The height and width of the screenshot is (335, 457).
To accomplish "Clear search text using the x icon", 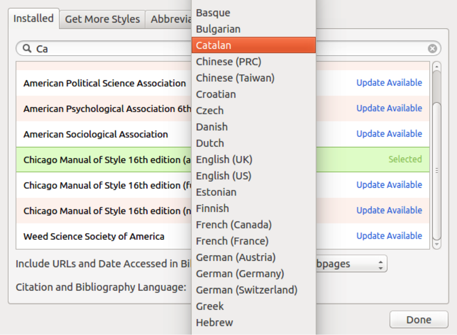I will click(x=432, y=48).
